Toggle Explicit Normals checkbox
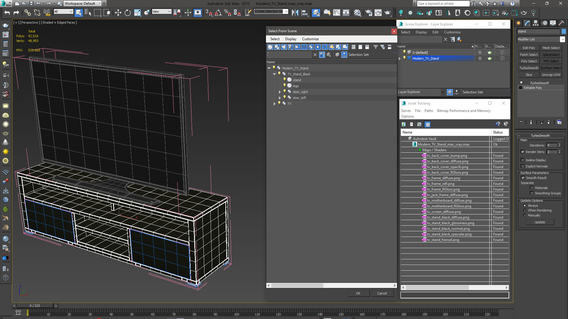 coord(522,166)
